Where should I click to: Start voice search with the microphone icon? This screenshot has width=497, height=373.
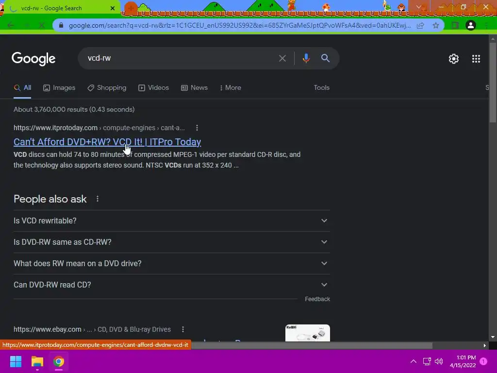pos(306,58)
